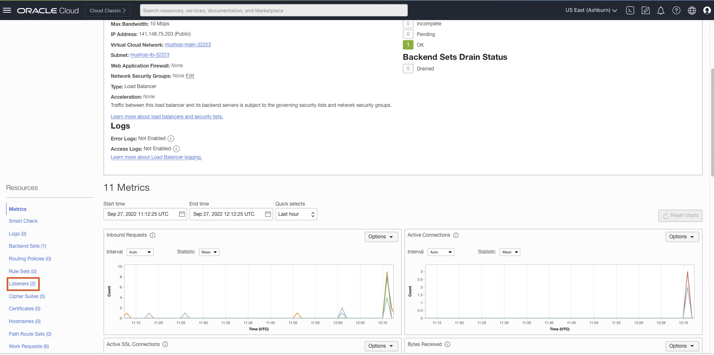Open the hamburger navigation menu
The image size is (714, 355).
7,10
